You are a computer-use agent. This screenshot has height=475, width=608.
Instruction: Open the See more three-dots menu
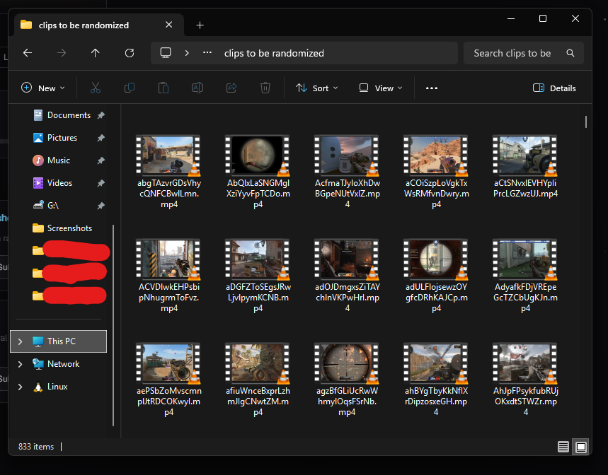[432, 88]
